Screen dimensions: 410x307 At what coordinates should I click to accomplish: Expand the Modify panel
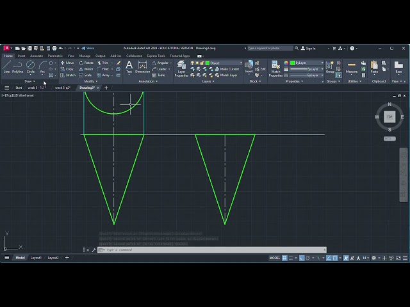[x=91, y=81]
